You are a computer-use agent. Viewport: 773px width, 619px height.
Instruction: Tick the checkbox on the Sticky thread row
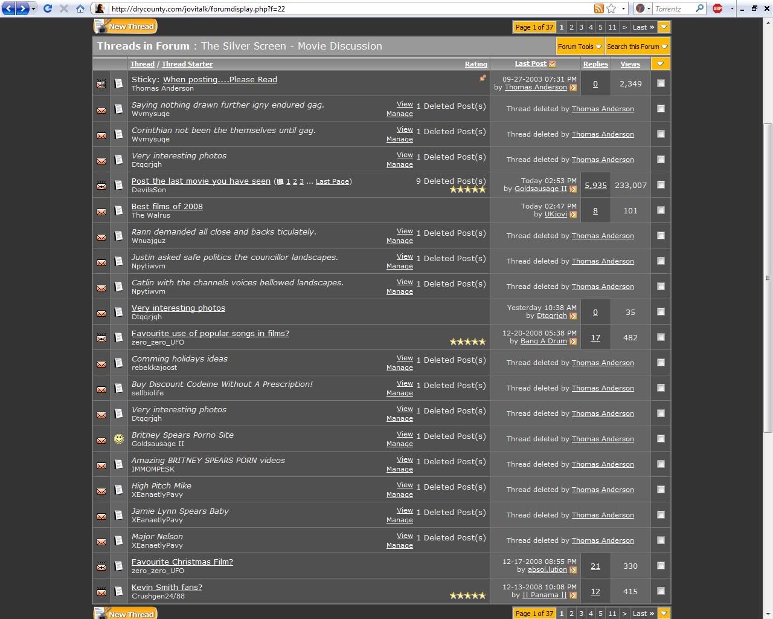click(661, 83)
